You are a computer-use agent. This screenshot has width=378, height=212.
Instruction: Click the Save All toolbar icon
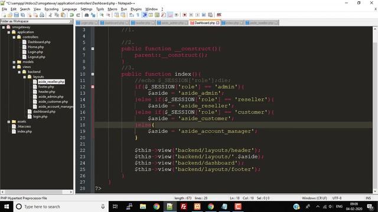22,15
